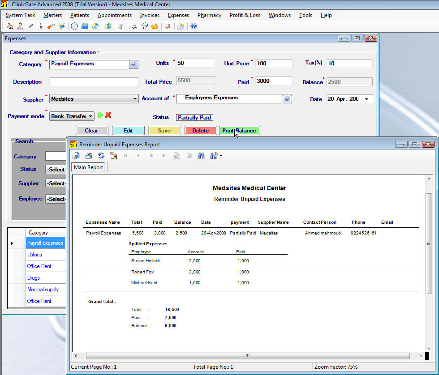Click the cash register icon in toolbar
439x375 pixels.
click(x=134, y=26)
